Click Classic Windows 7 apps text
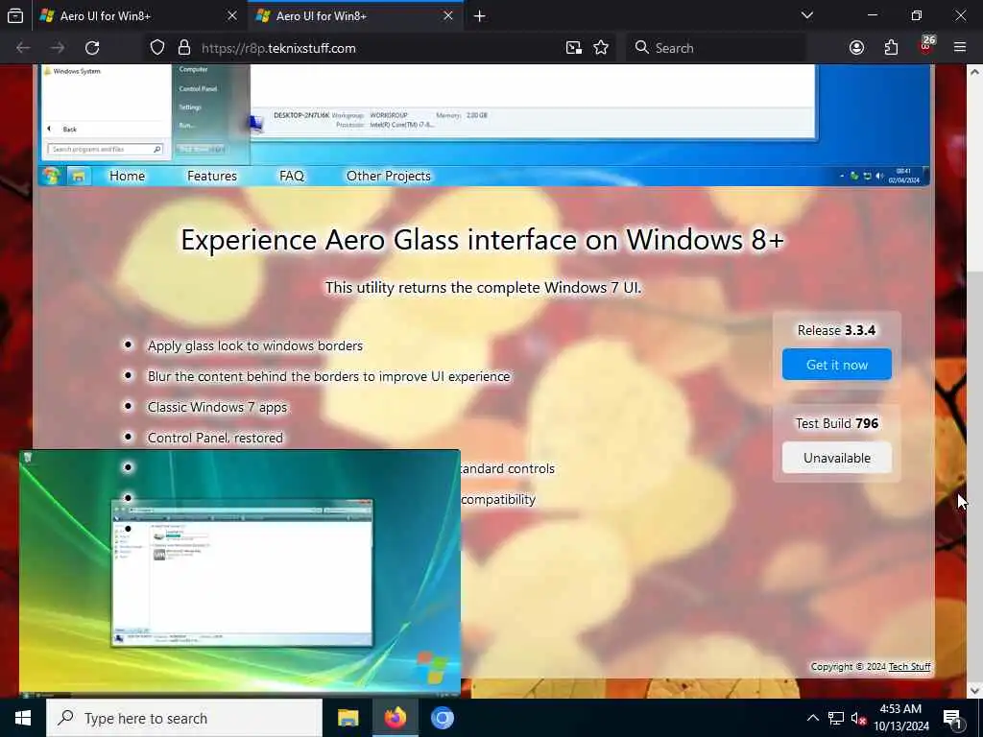 pyautogui.click(x=217, y=407)
